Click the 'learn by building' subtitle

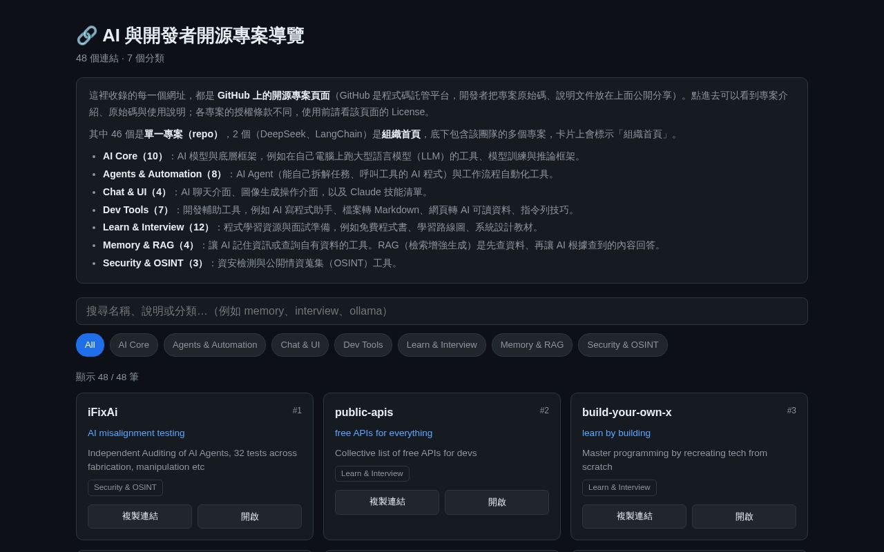tap(617, 433)
